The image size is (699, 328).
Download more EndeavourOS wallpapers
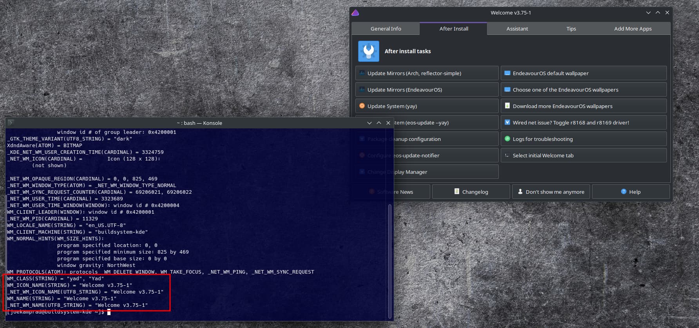pyautogui.click(x=583, y=106)
